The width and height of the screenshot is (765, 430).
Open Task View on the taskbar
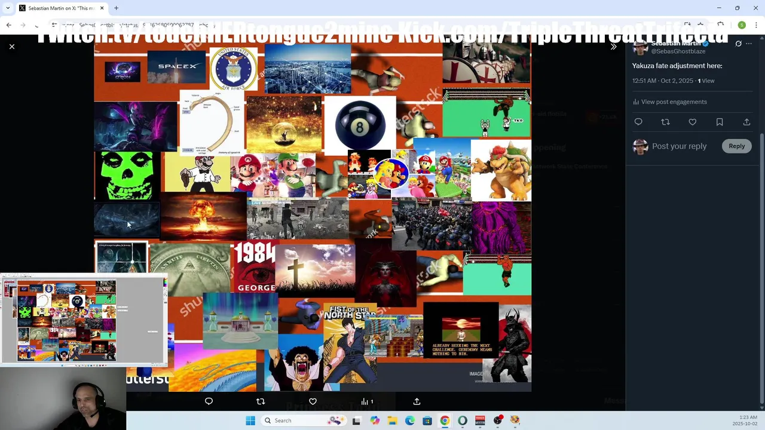(356, 420)
